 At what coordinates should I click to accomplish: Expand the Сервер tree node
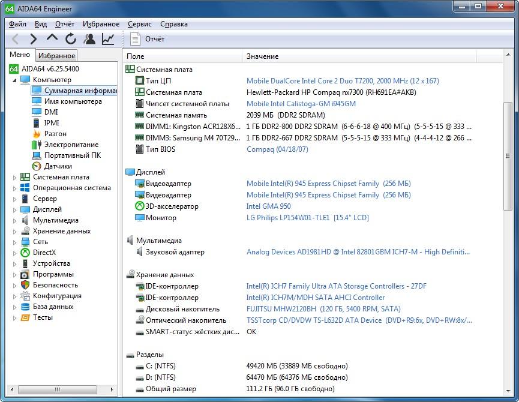(14, 199)
